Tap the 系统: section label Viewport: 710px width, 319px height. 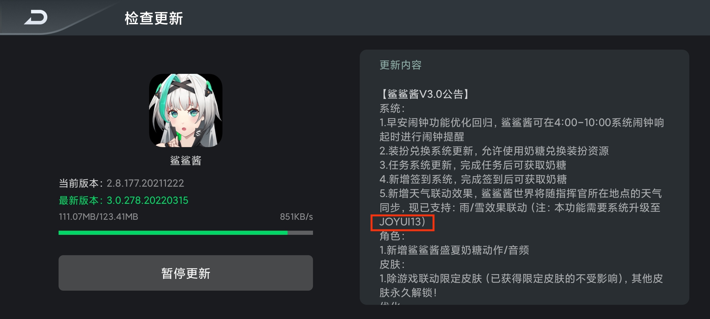[x=392, y=108]
